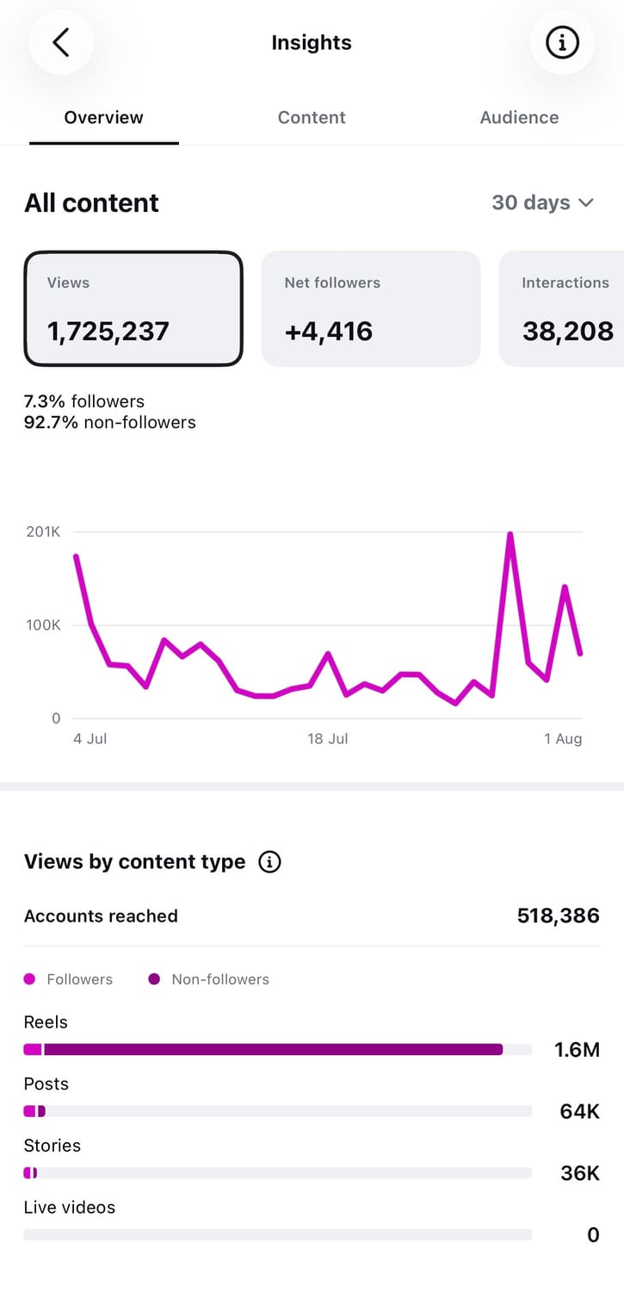Click the Stories views bar
Viewport: 624px width, 1292px height.
[277, 1173]
